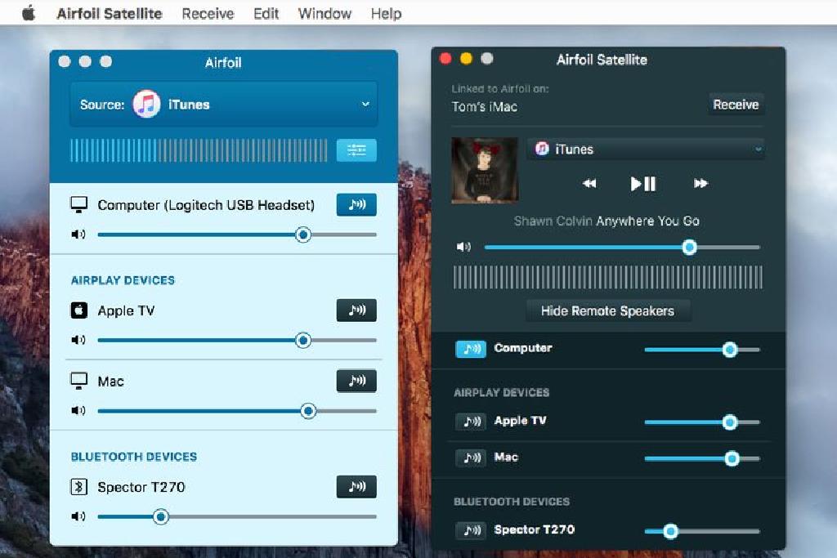Toggle transmit to Computer (Logitech USB Headset)
The height and width of the screenshot is (558, 837).
click(x=356, y=205)
